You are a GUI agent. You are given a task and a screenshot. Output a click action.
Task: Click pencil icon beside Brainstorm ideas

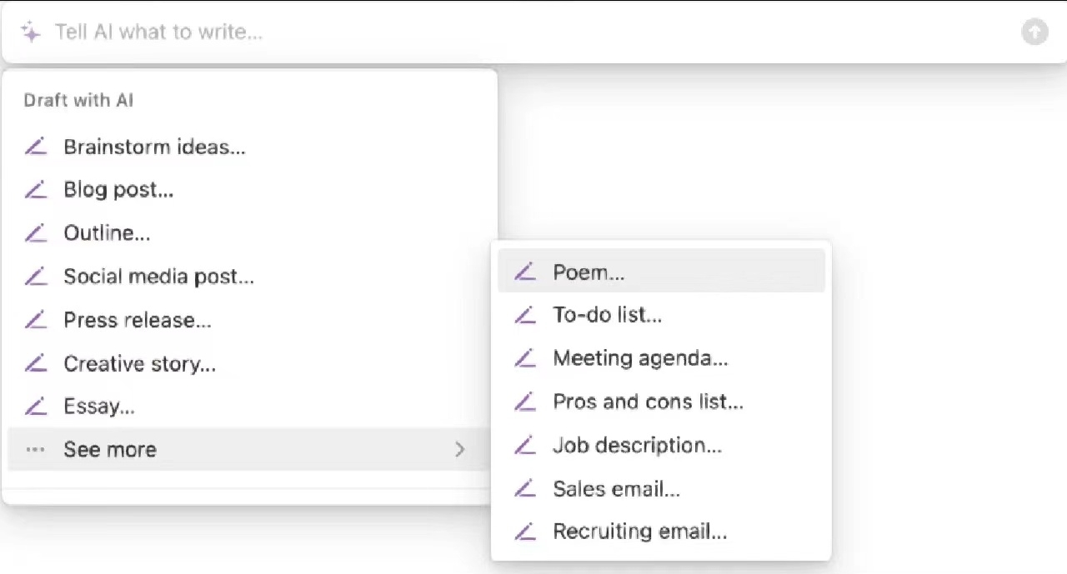(35, 147)
